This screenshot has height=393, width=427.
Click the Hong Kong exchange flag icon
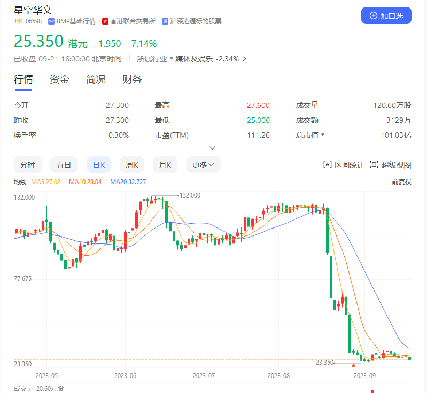pos(105,21)
